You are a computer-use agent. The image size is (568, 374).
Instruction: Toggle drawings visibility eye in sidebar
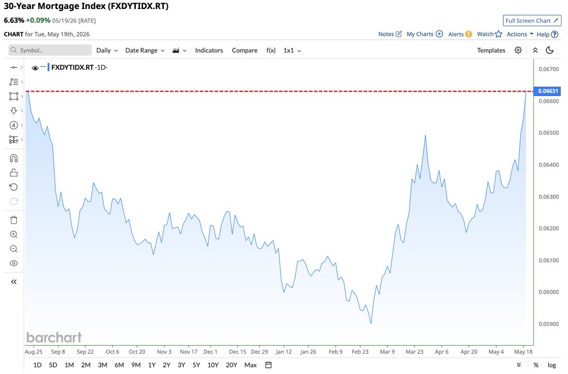(13, 263)
